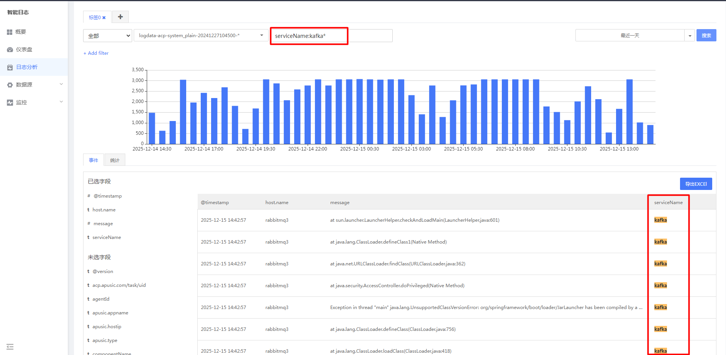Click the 搜索 search button
This screenshot has height=355, width=726.
click(x=706, y=35)
